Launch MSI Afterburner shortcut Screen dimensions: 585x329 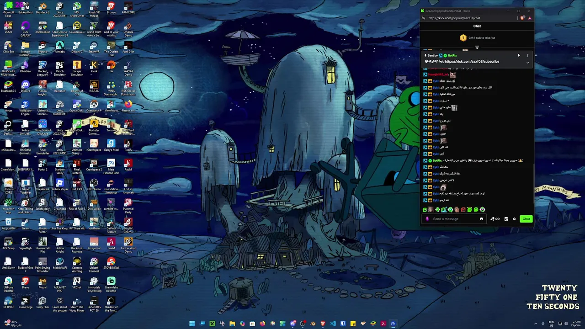pyautogui.click(x=77, y=8)
